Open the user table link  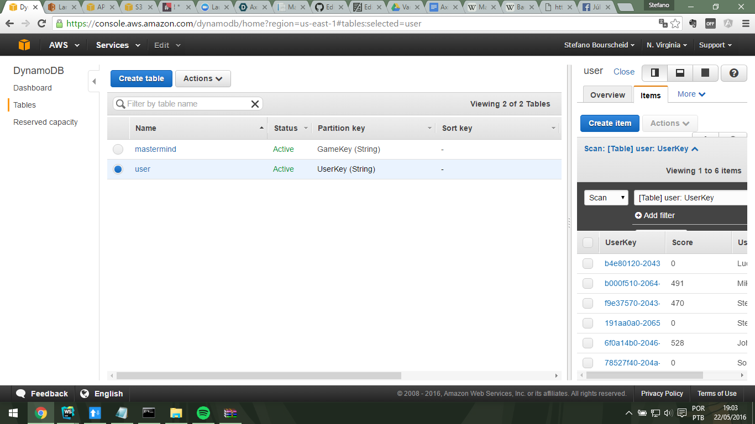pos(143,169)
